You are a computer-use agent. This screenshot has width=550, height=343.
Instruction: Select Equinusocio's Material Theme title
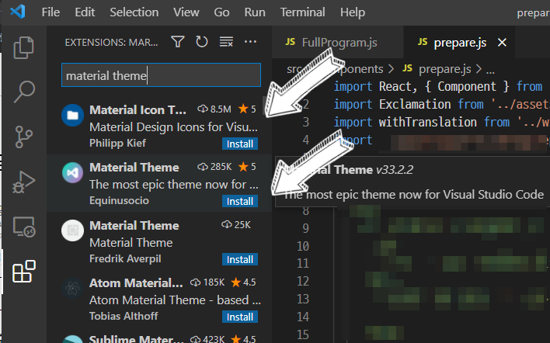134,168
